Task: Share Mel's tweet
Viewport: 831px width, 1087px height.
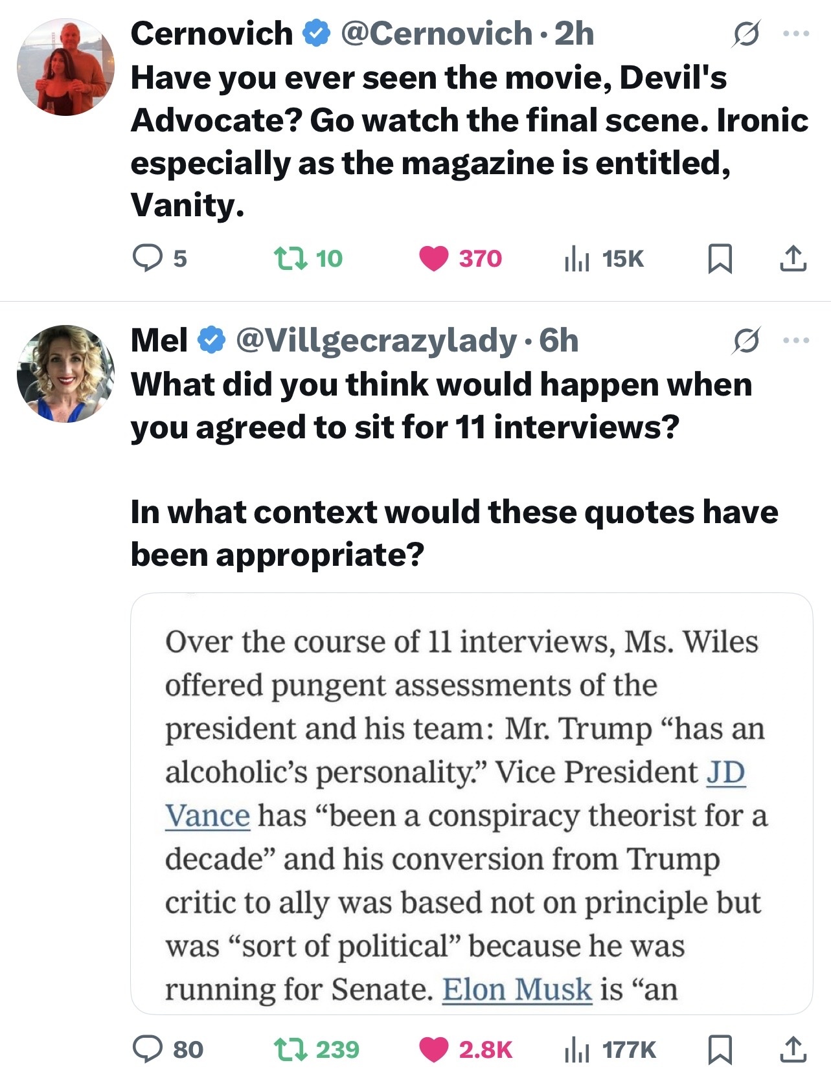Action: coord(793,1049)
